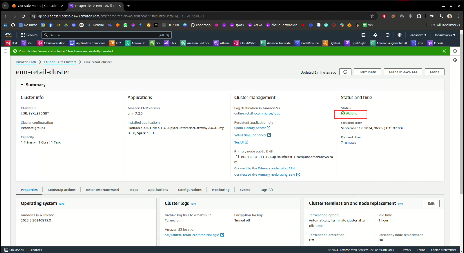This screenshot has height=253, width=464.
Task: Open the Singapore region dropdown
Action: (x=417, y=35)
